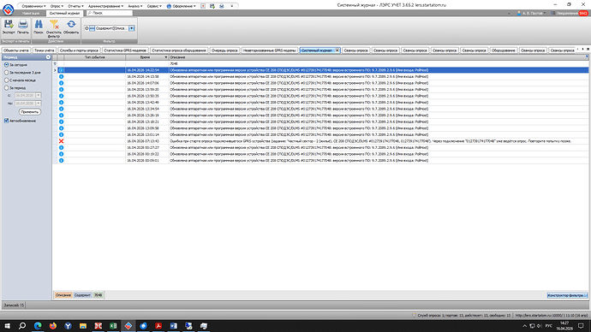Screen dimensions: 591x332
Task: Switch to the Статистика GPRS-модемов tab
Action: tap(125, 50)
